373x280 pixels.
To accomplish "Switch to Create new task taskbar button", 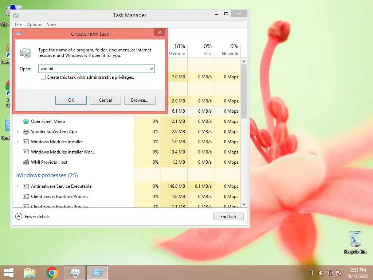I will [x=97, y=273].
